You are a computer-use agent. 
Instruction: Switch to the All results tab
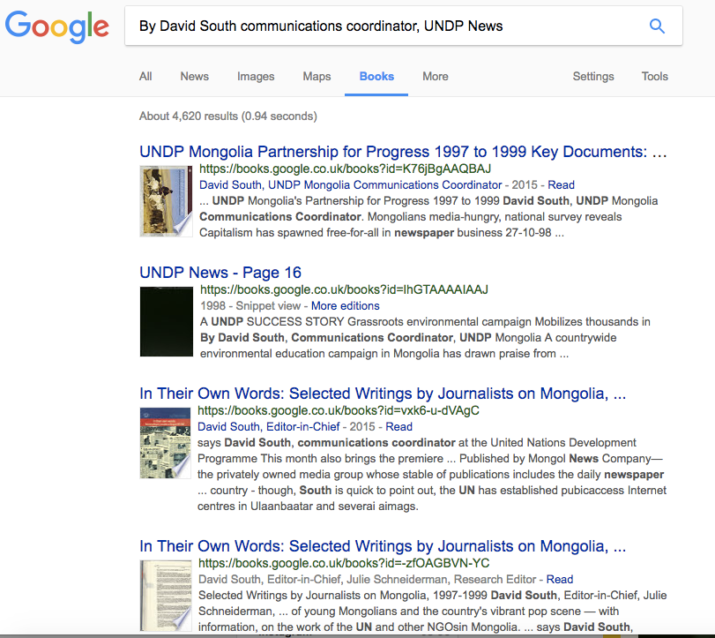coord(145,77)
